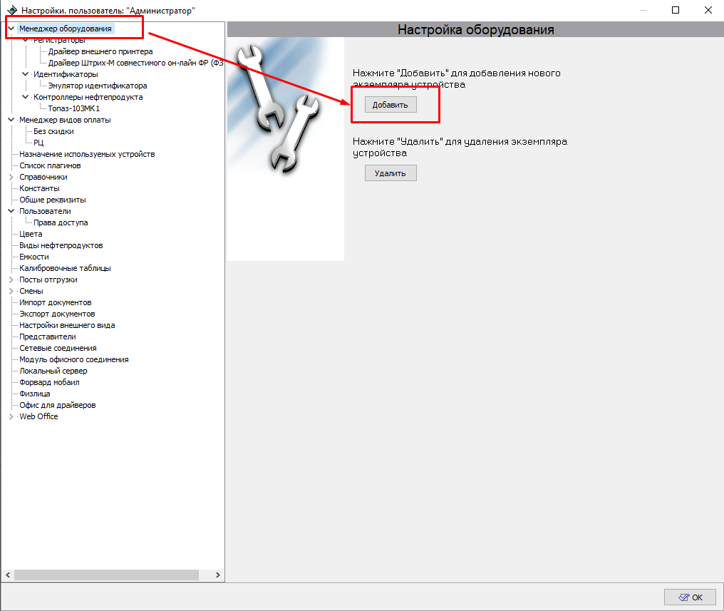Collapse Контроллеры нефтепродукта branch

[26, 97]
